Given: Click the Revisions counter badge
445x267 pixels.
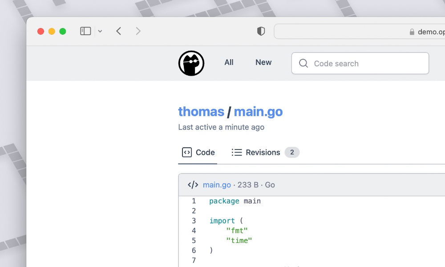Looking at the screenshot, I should tap(292, 152).
